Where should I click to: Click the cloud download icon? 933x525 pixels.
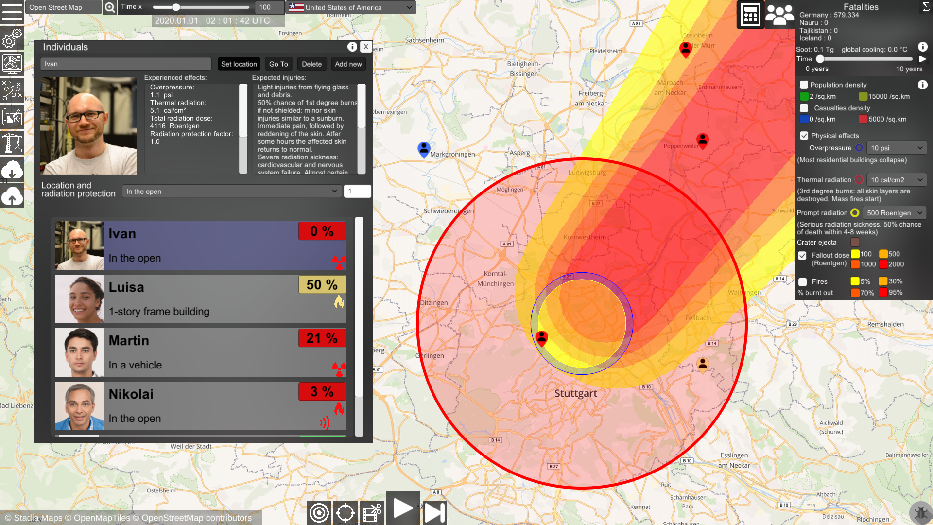12,170
